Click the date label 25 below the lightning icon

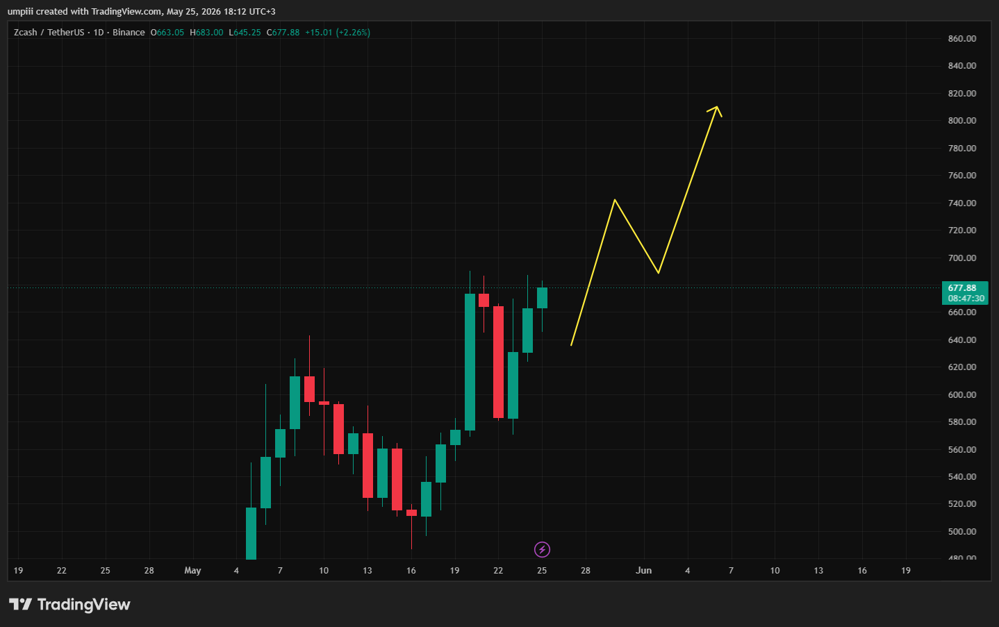pyautogui.click(x=542, y=571)
